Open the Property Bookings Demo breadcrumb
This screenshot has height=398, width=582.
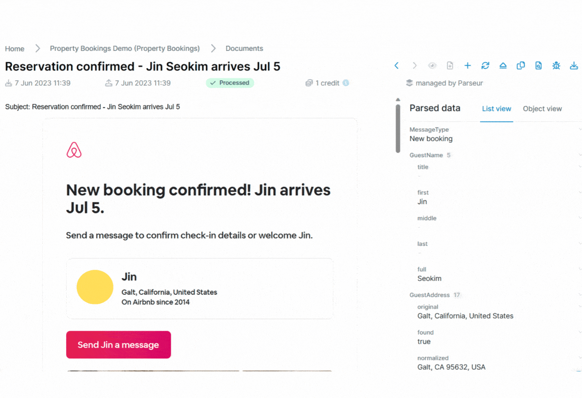pyautogui.click(x=125, y=49)
